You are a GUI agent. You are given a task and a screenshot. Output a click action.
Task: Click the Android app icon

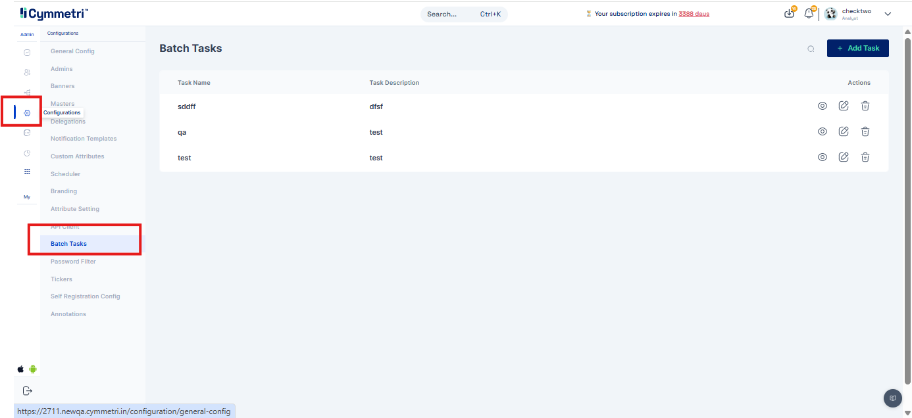(33, 369)
